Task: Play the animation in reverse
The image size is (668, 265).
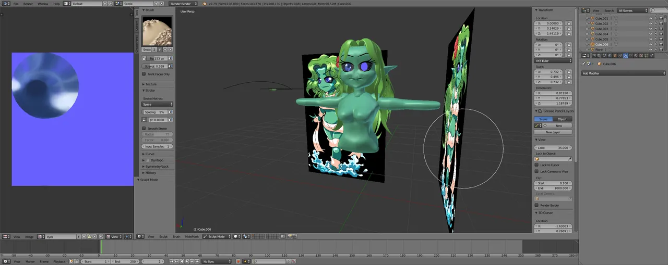Action: pos(182,261)
